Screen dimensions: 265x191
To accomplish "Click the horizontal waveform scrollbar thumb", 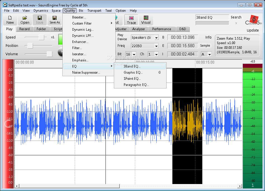I will [x=69, y=186].
